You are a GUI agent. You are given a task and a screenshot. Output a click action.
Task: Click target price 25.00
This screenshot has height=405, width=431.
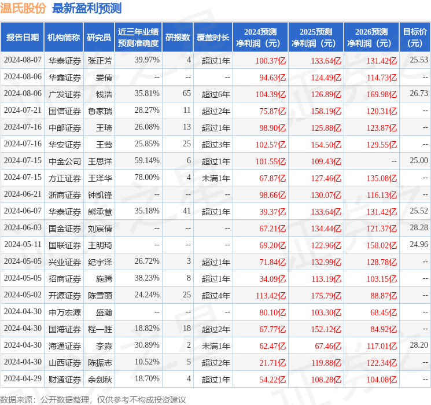(x=419, y=161)
